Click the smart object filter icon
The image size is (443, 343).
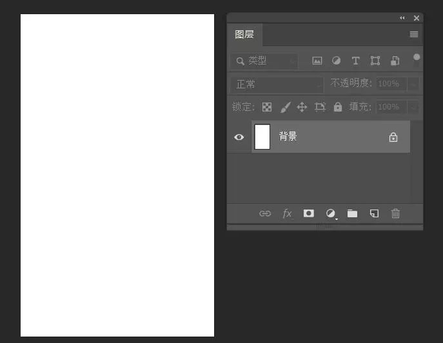click(395, 61)
